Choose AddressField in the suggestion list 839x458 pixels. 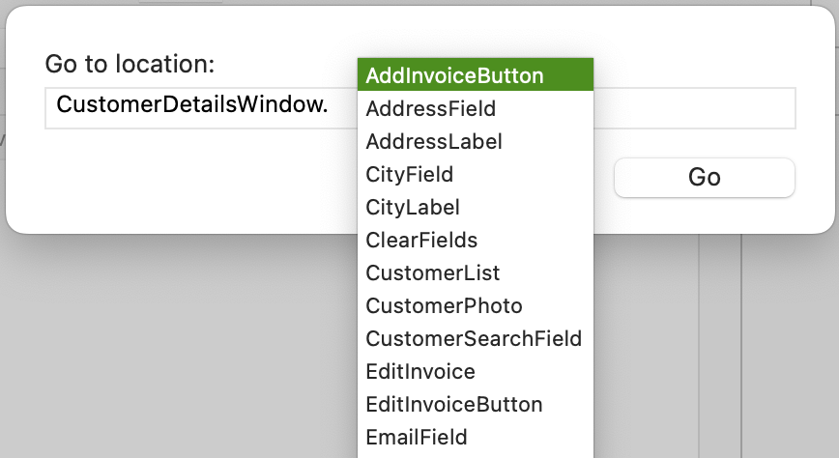[x=476, y=108]
